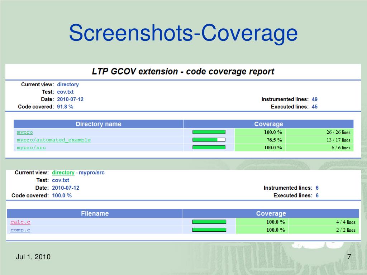
Task: Click the Filename column header
Action: [95, 213]
